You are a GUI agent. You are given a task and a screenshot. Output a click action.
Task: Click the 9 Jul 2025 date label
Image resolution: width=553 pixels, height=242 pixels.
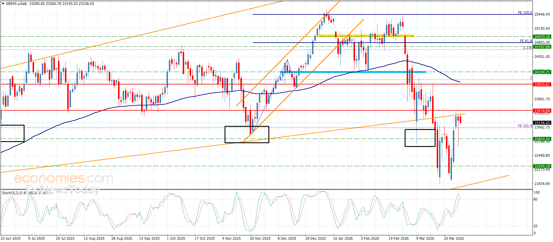[37, 238]
